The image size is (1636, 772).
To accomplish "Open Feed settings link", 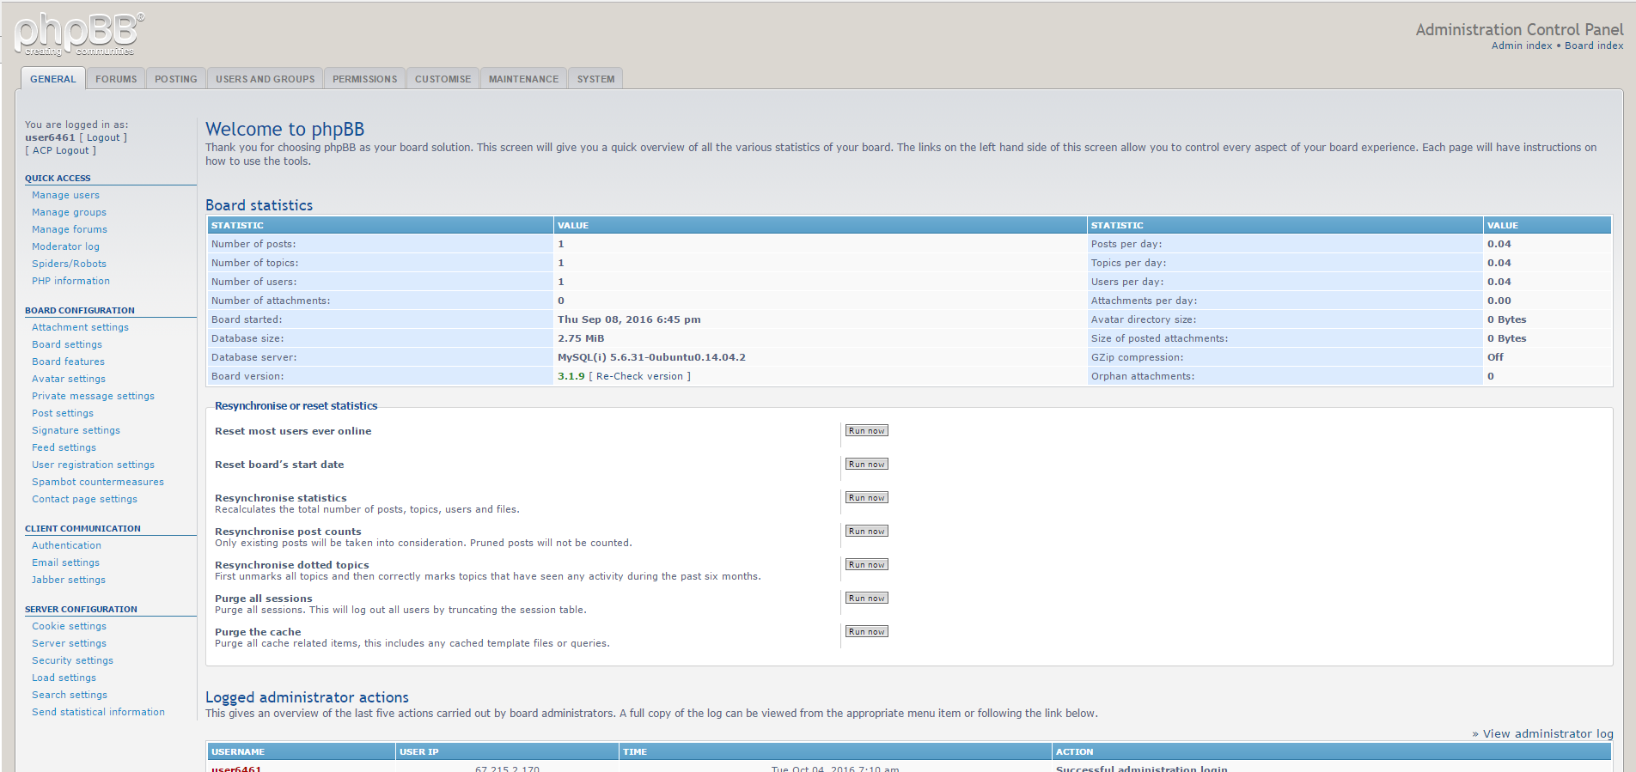I will [64, 447].
